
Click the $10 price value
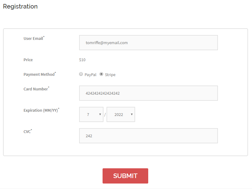click(x=82, y=60)
